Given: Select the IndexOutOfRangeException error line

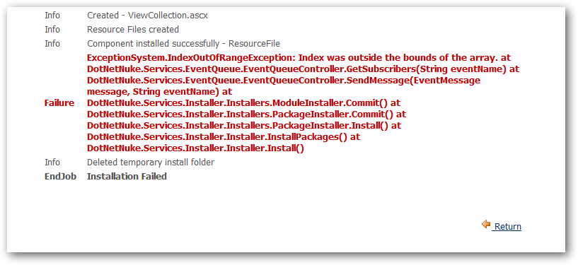Looking at the screenshot, I should point(299,58).
